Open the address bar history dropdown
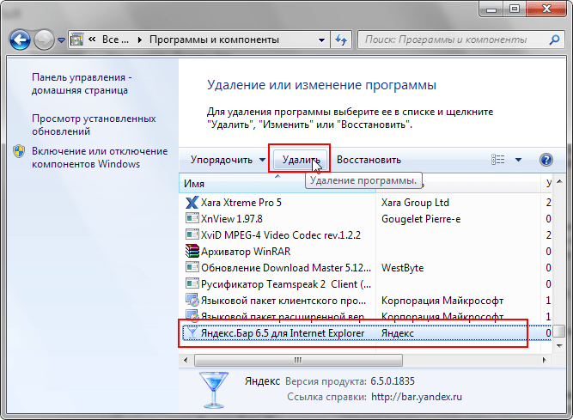This screenshot has width=573, height=420. [321, 40]
